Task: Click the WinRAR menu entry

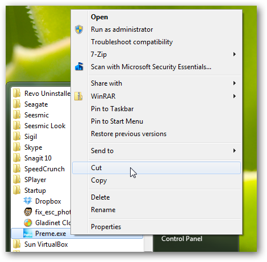Action: (x=156, y=96)
